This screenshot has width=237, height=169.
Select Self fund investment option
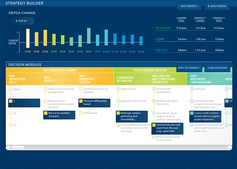[192, 89]
